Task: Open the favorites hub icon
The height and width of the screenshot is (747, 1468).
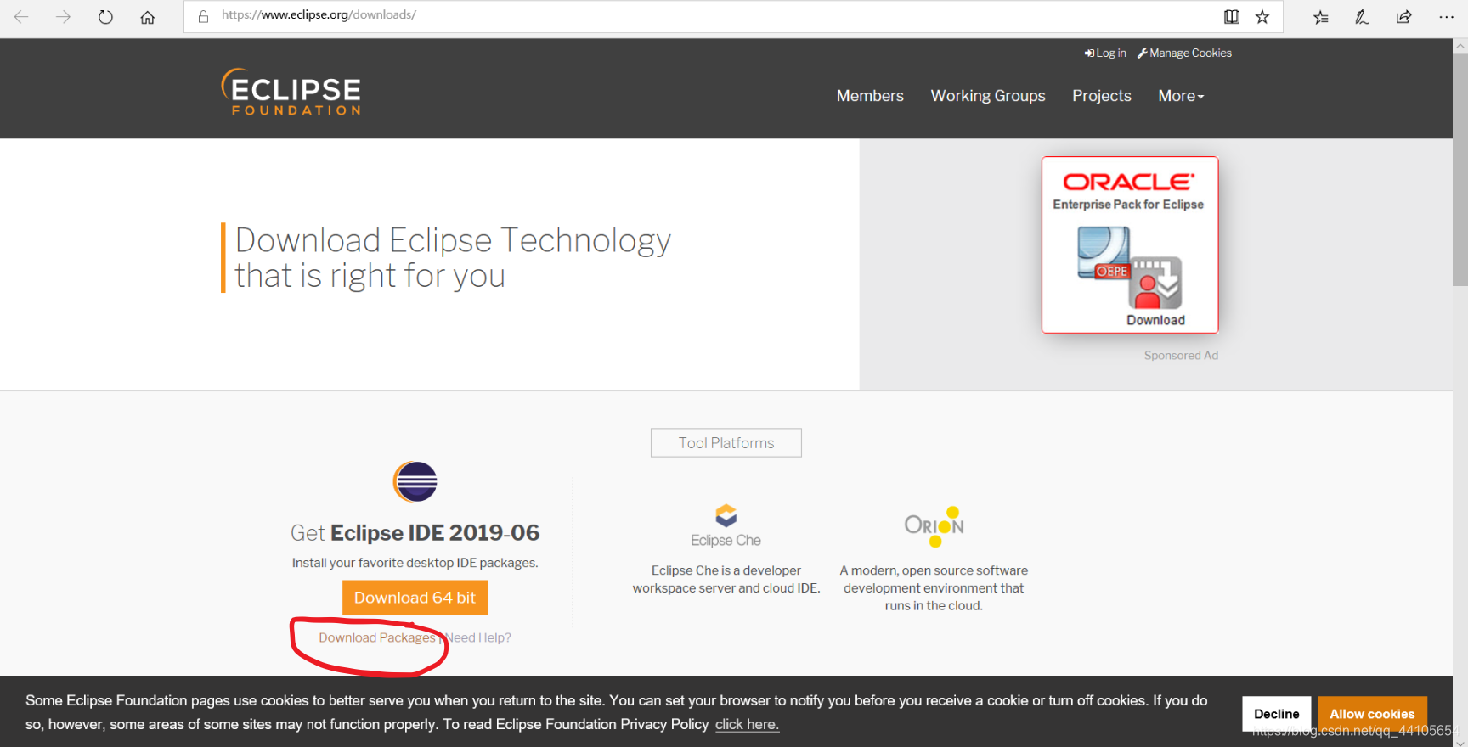Action: 1320,17
